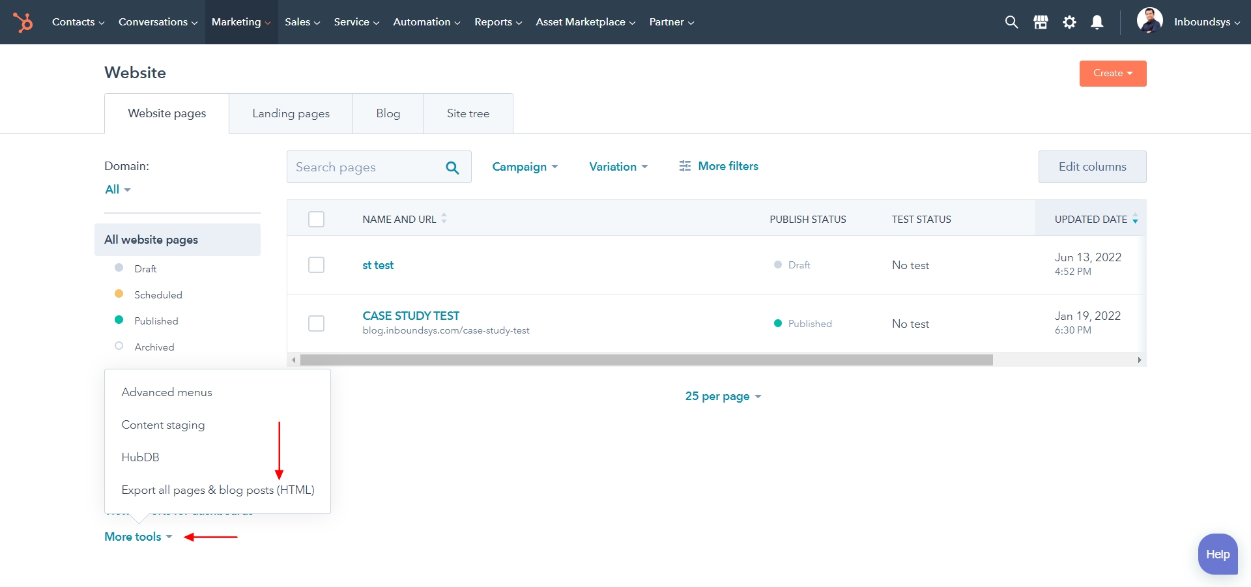
Task: Click inside the Search pages input field
Action: [365, 167]
